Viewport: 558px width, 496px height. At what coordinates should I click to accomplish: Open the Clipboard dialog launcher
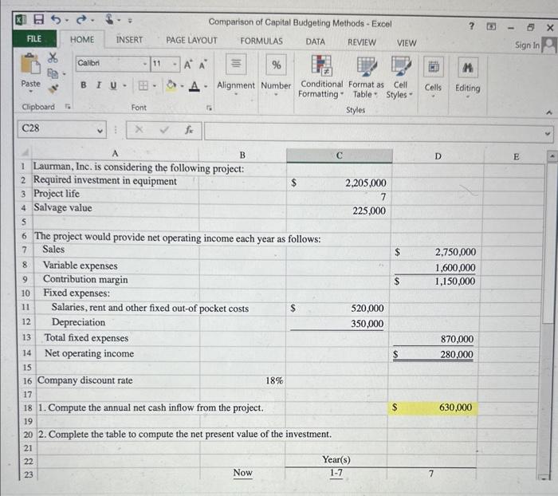[x=68, y=107]
